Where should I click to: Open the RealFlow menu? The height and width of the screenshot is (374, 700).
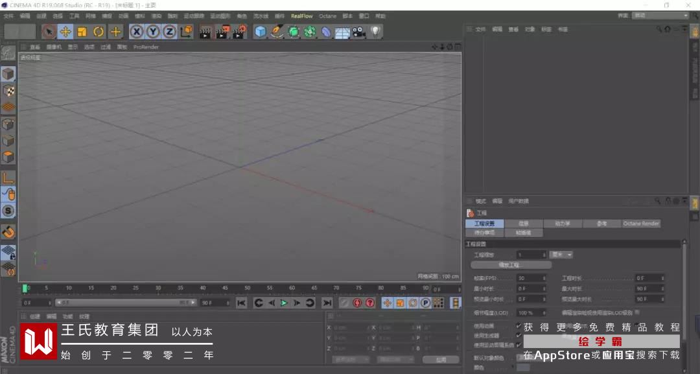pos(302,16)
